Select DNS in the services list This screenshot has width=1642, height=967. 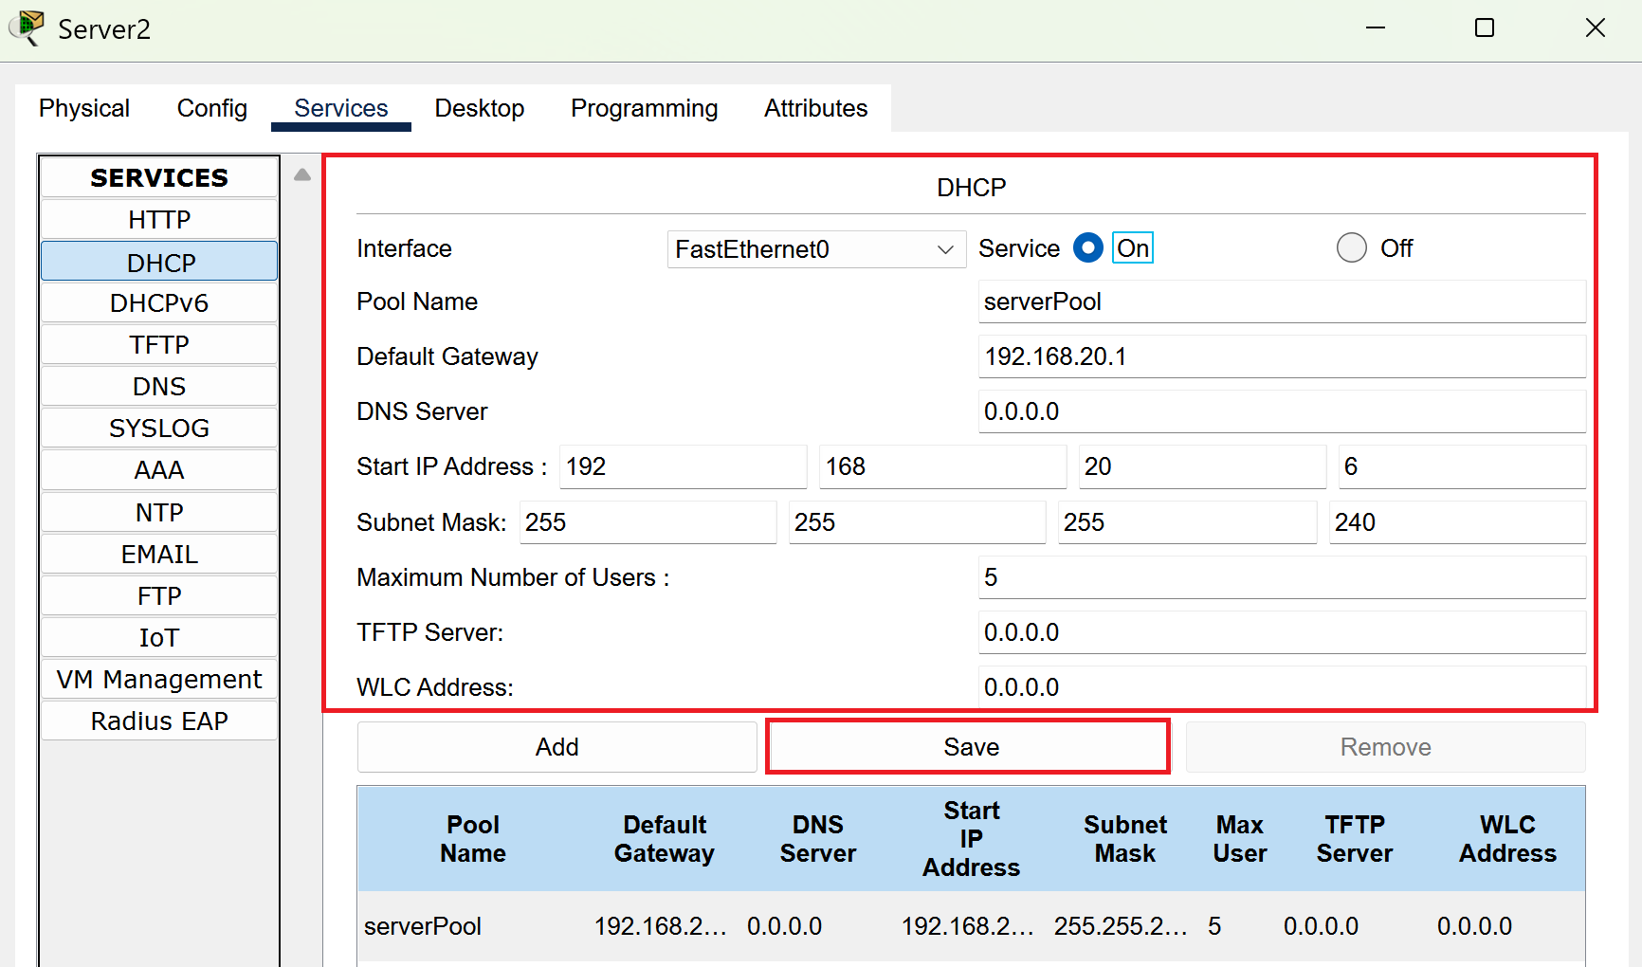(x=159, y=387)
